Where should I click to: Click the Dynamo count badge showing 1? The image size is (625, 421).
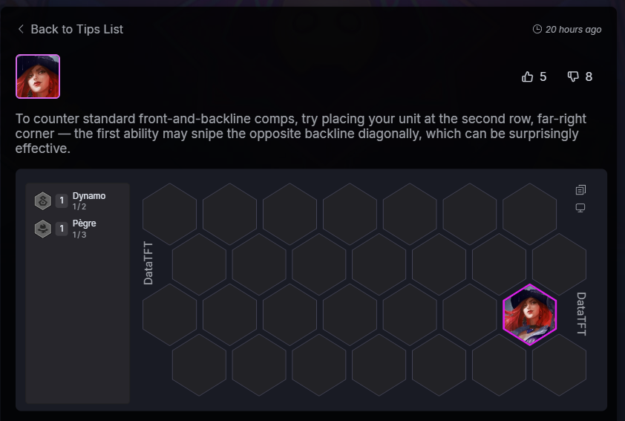62,200
